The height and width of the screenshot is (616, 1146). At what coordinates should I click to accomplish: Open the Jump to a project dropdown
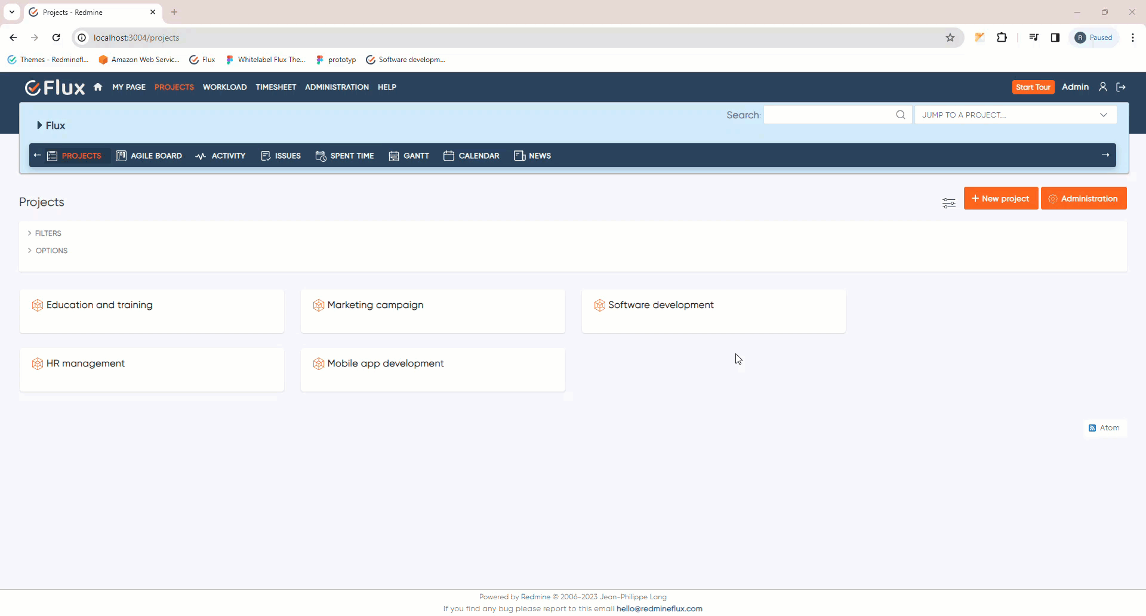point(1015,115)
